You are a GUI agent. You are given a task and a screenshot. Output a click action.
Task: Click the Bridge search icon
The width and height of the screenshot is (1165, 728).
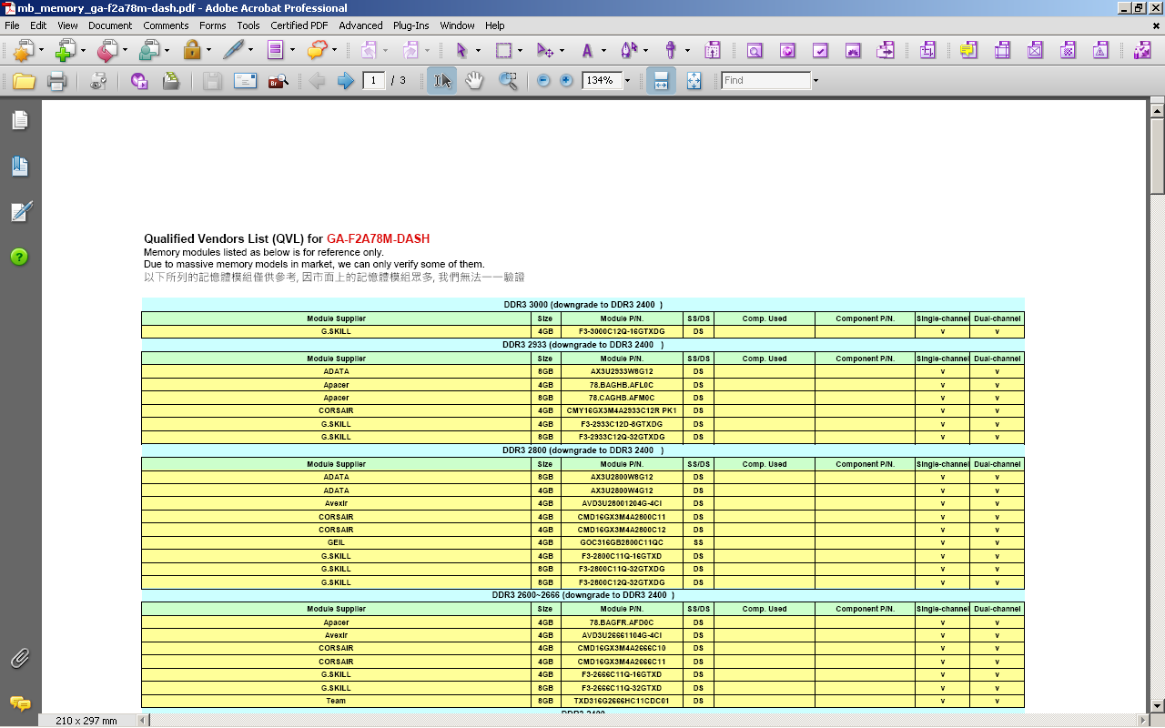(279, 81)
